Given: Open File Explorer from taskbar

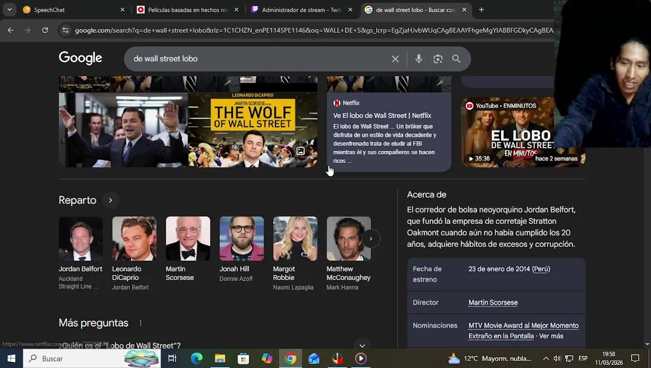Looking at the screenshot, I should click(220, 358).
